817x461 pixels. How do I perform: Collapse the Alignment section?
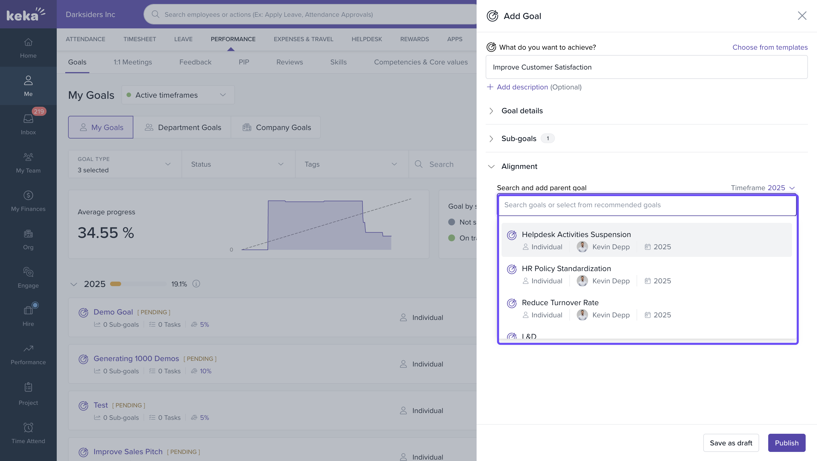coord(519,167)
